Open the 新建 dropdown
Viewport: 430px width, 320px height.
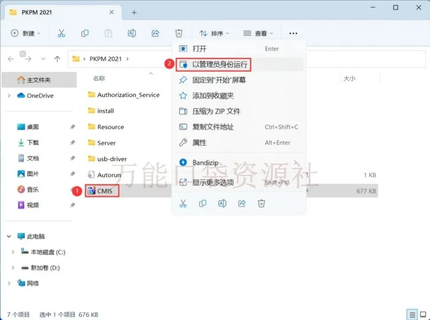point(26,33)
